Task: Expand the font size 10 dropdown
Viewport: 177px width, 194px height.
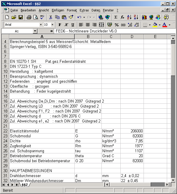Action: click(x=52, y=25)
